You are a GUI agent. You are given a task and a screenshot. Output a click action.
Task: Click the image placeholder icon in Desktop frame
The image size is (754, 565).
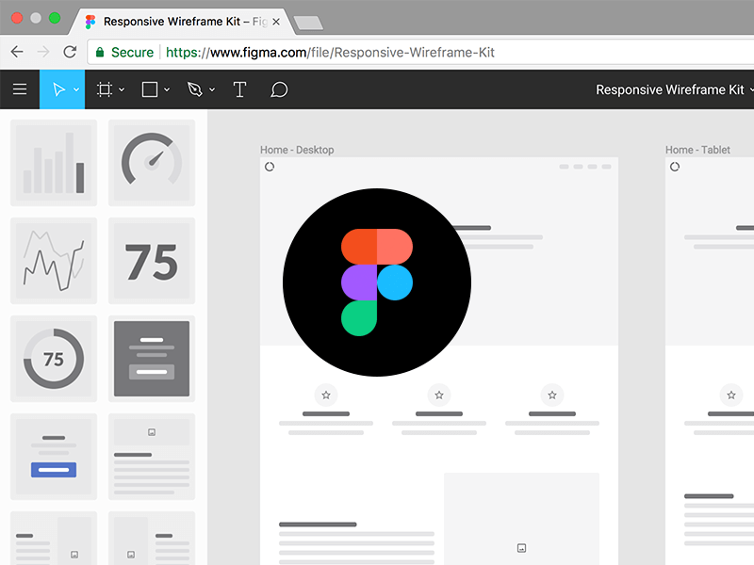[522, 548]
